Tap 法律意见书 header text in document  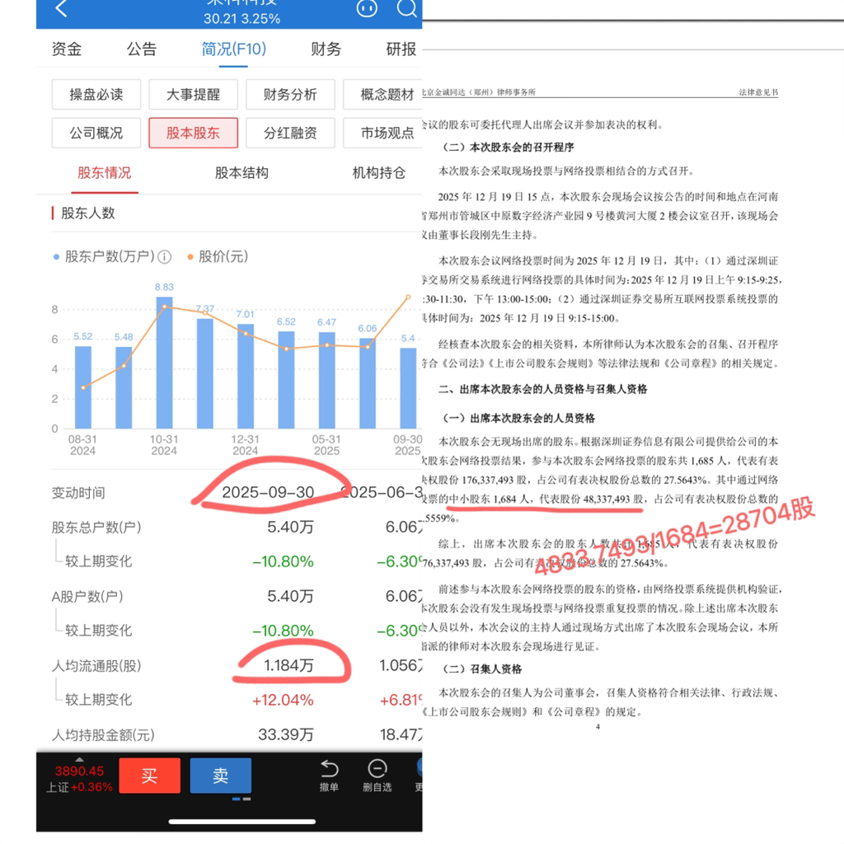(758, 92)
